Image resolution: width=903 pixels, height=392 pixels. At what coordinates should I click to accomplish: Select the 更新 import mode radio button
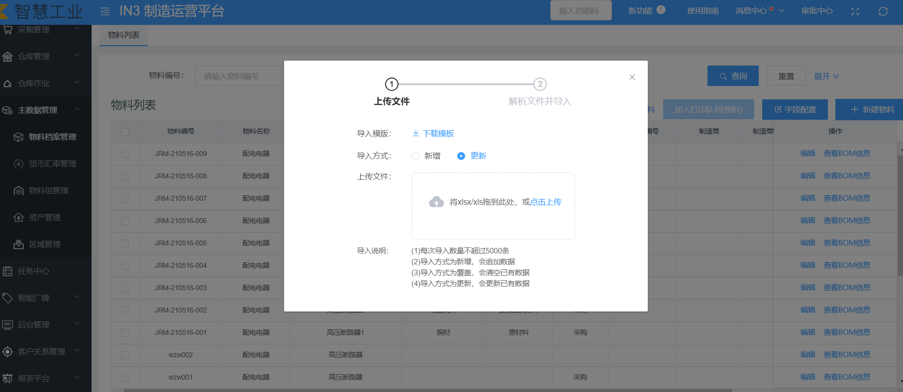tap(461, 156)
